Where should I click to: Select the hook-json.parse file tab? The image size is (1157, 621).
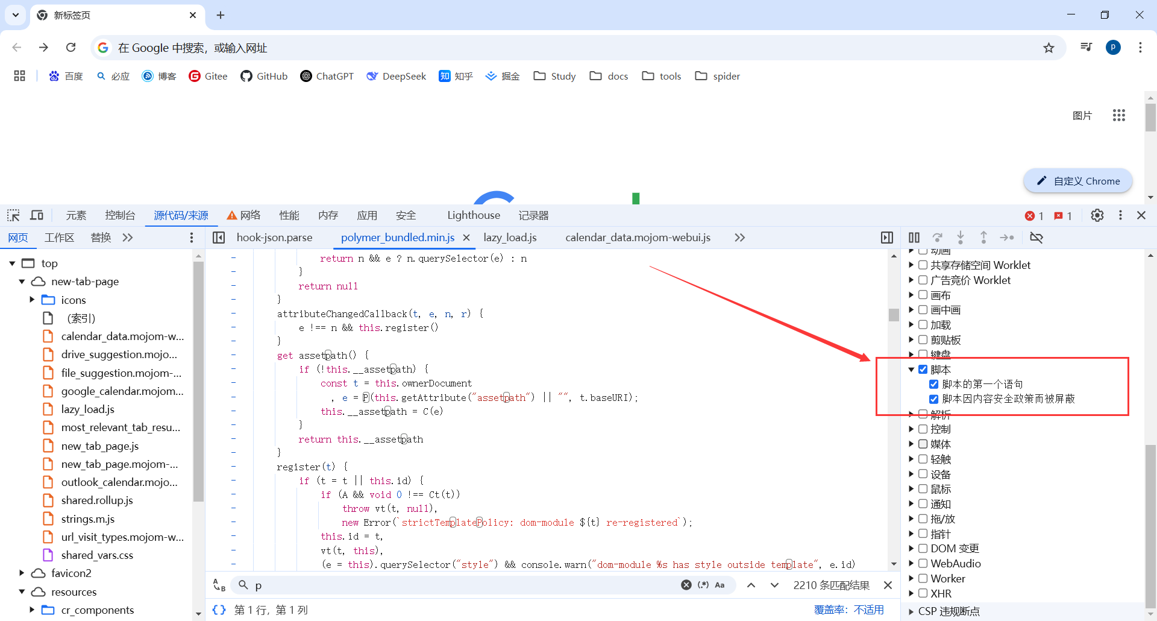click(274, 238)
